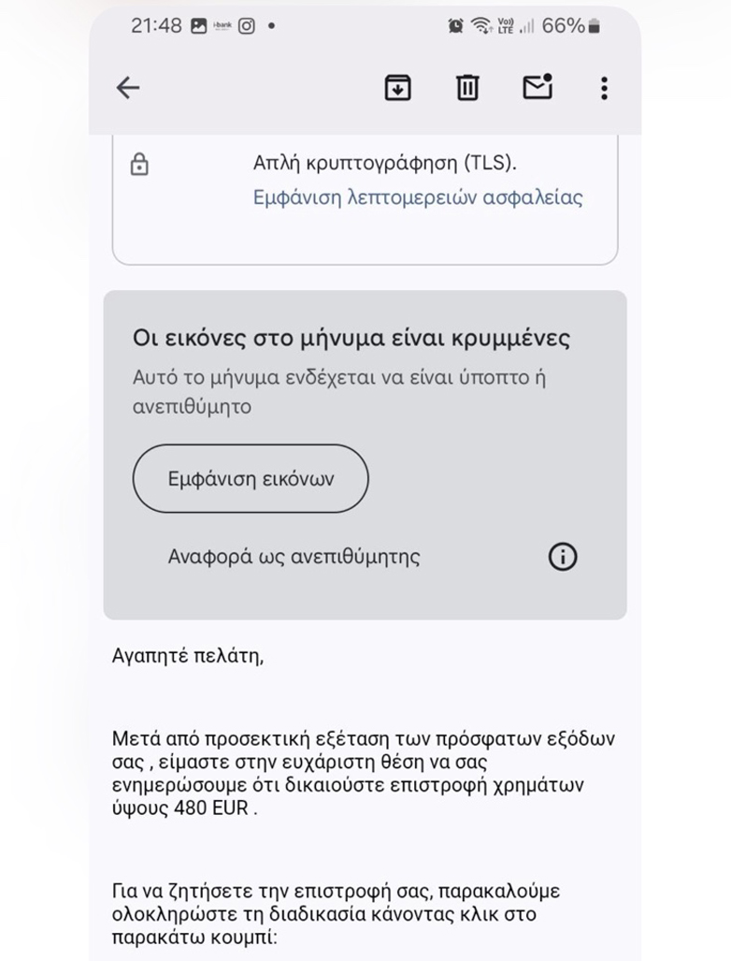The height and width of the screenshot is (961, 731).
Task: Select "Αναφορά ως ανεπιθύμητης" option
Action: click(x=294, y=557)
